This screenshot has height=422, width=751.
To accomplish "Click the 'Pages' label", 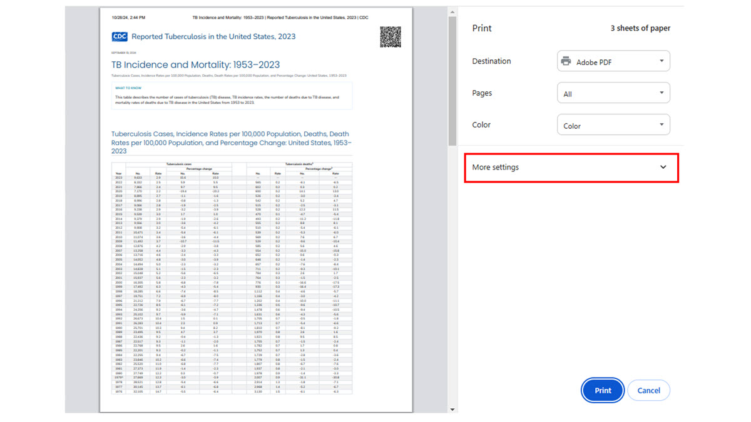I will coord(482,93).
